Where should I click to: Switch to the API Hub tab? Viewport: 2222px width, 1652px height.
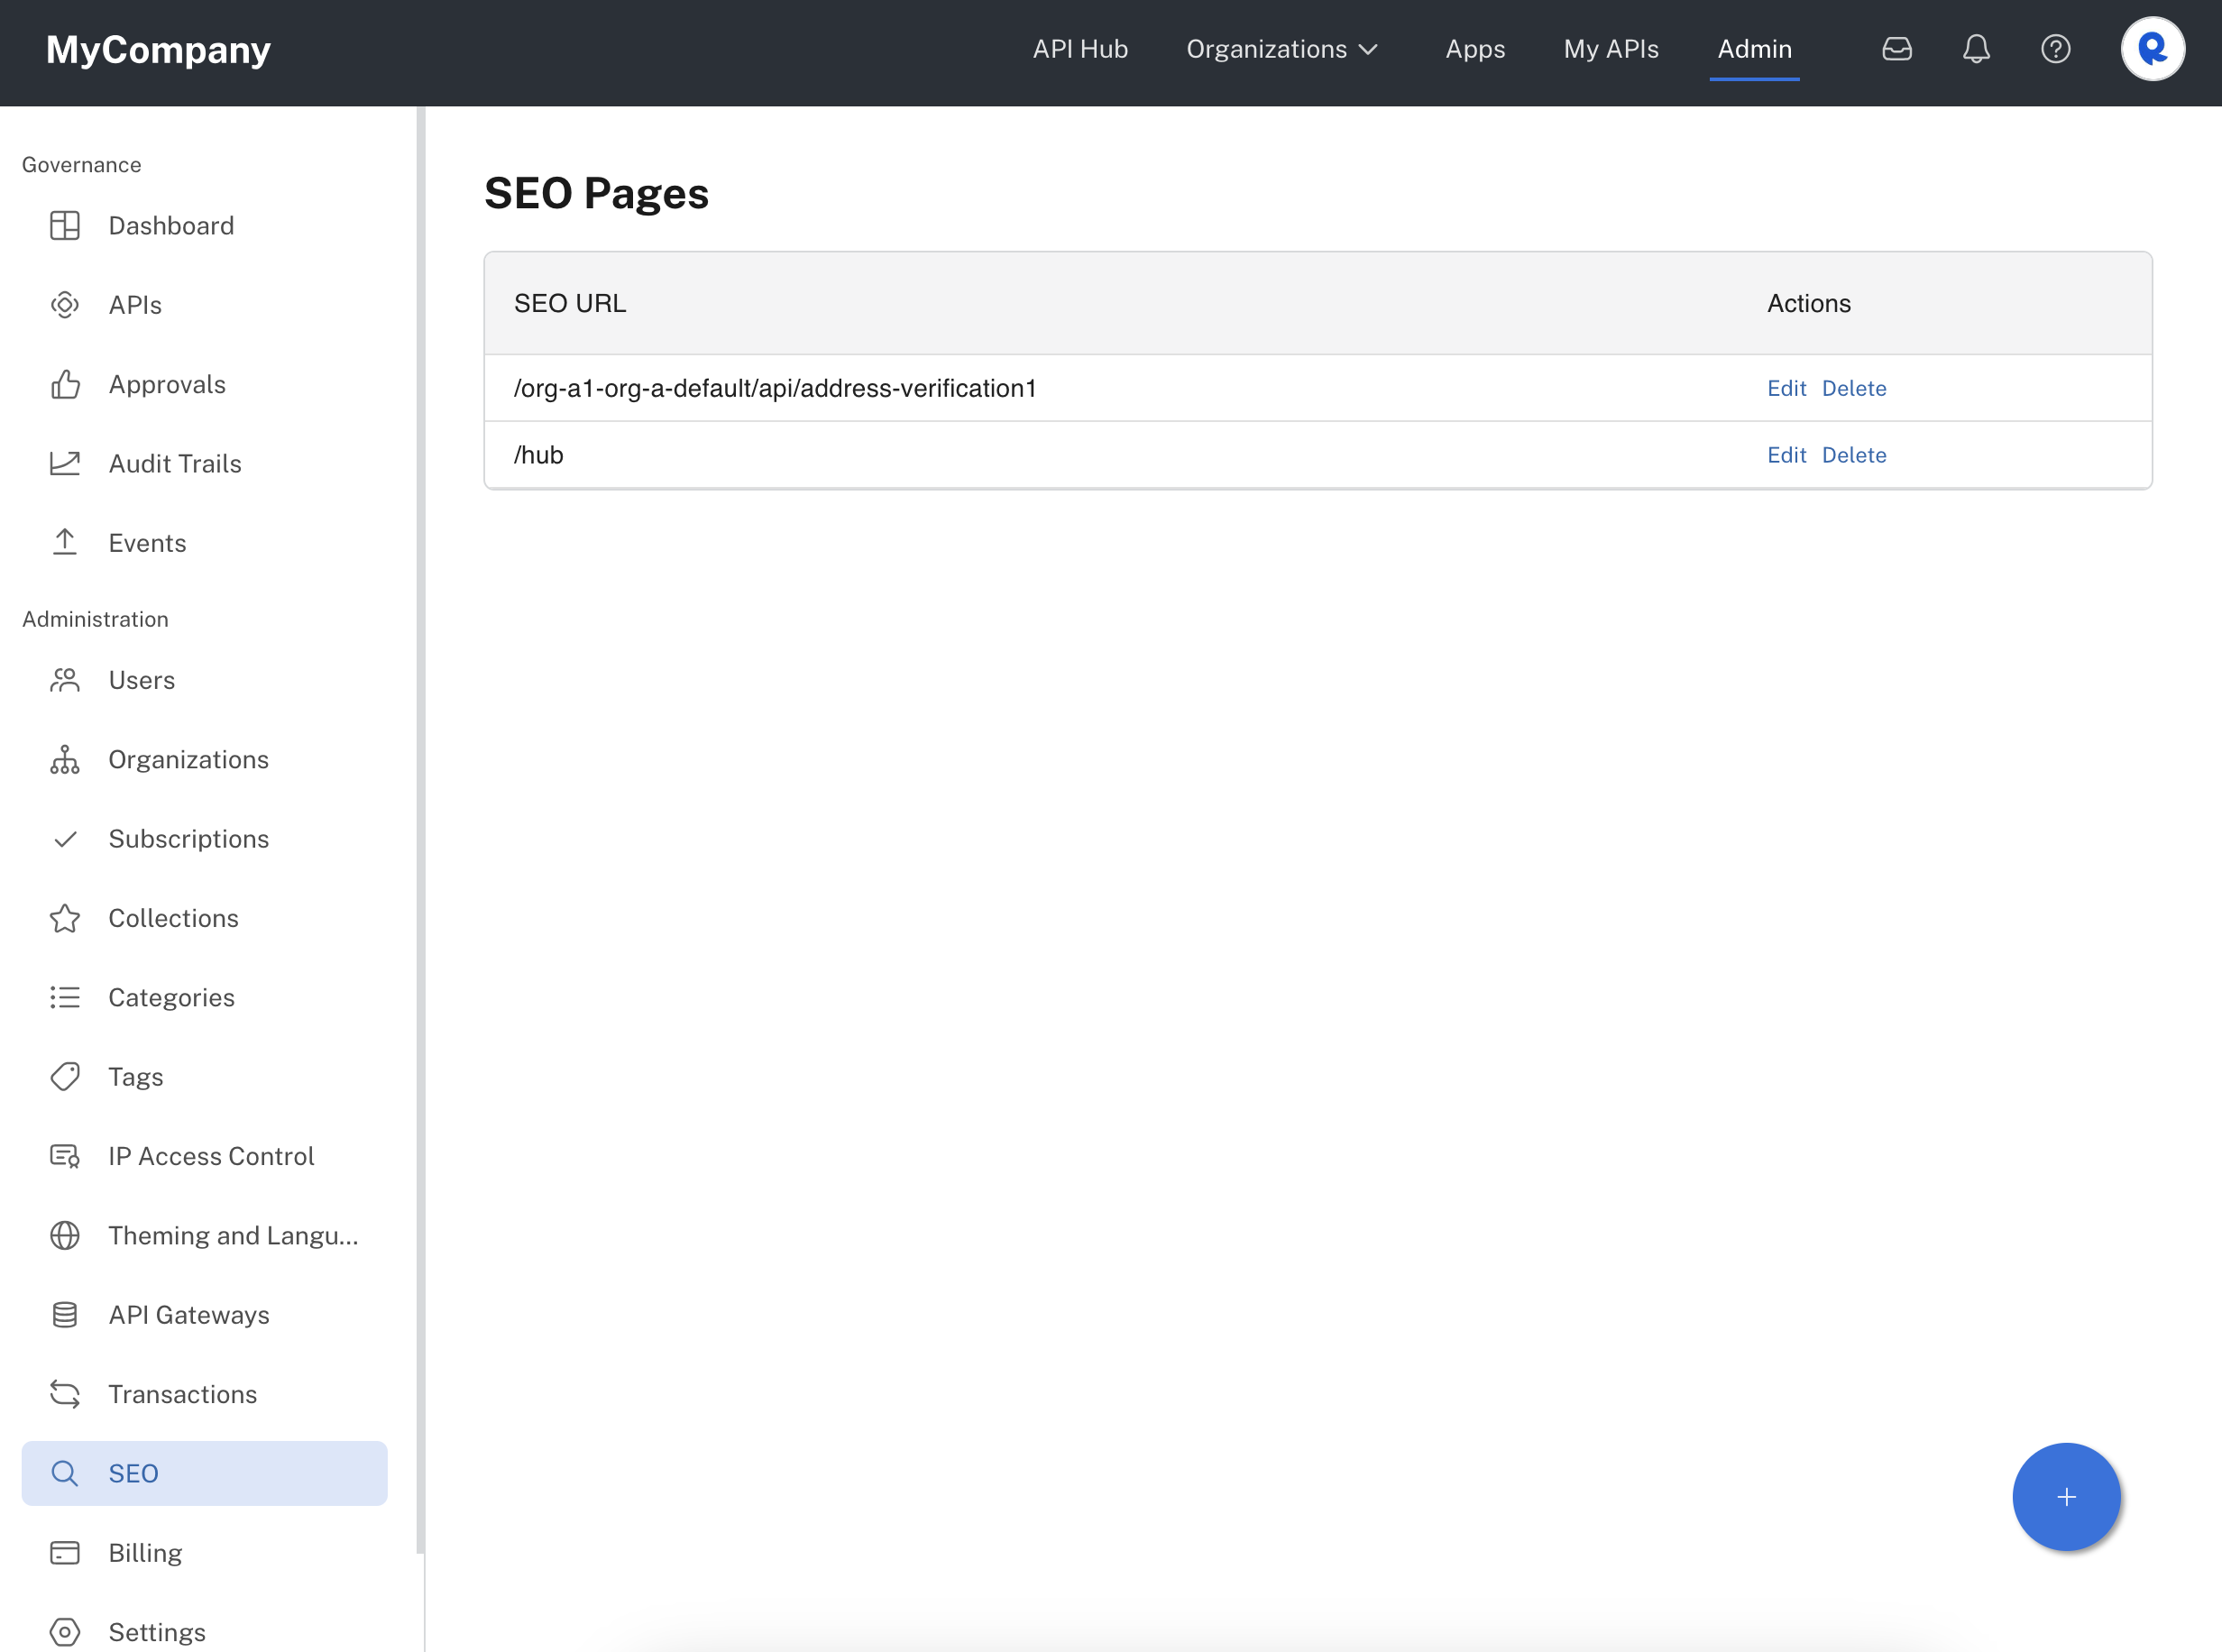pyautogui.click(x=1080, y=49)
